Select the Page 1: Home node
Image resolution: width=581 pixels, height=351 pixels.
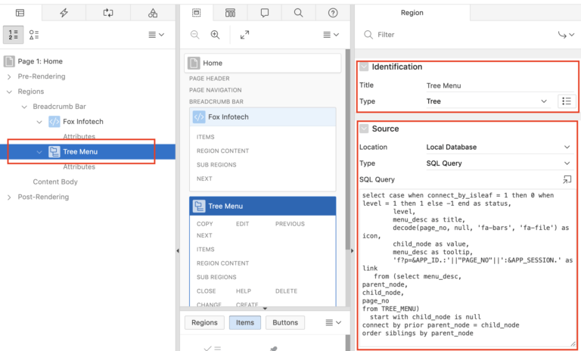click(x=40, y=61)
